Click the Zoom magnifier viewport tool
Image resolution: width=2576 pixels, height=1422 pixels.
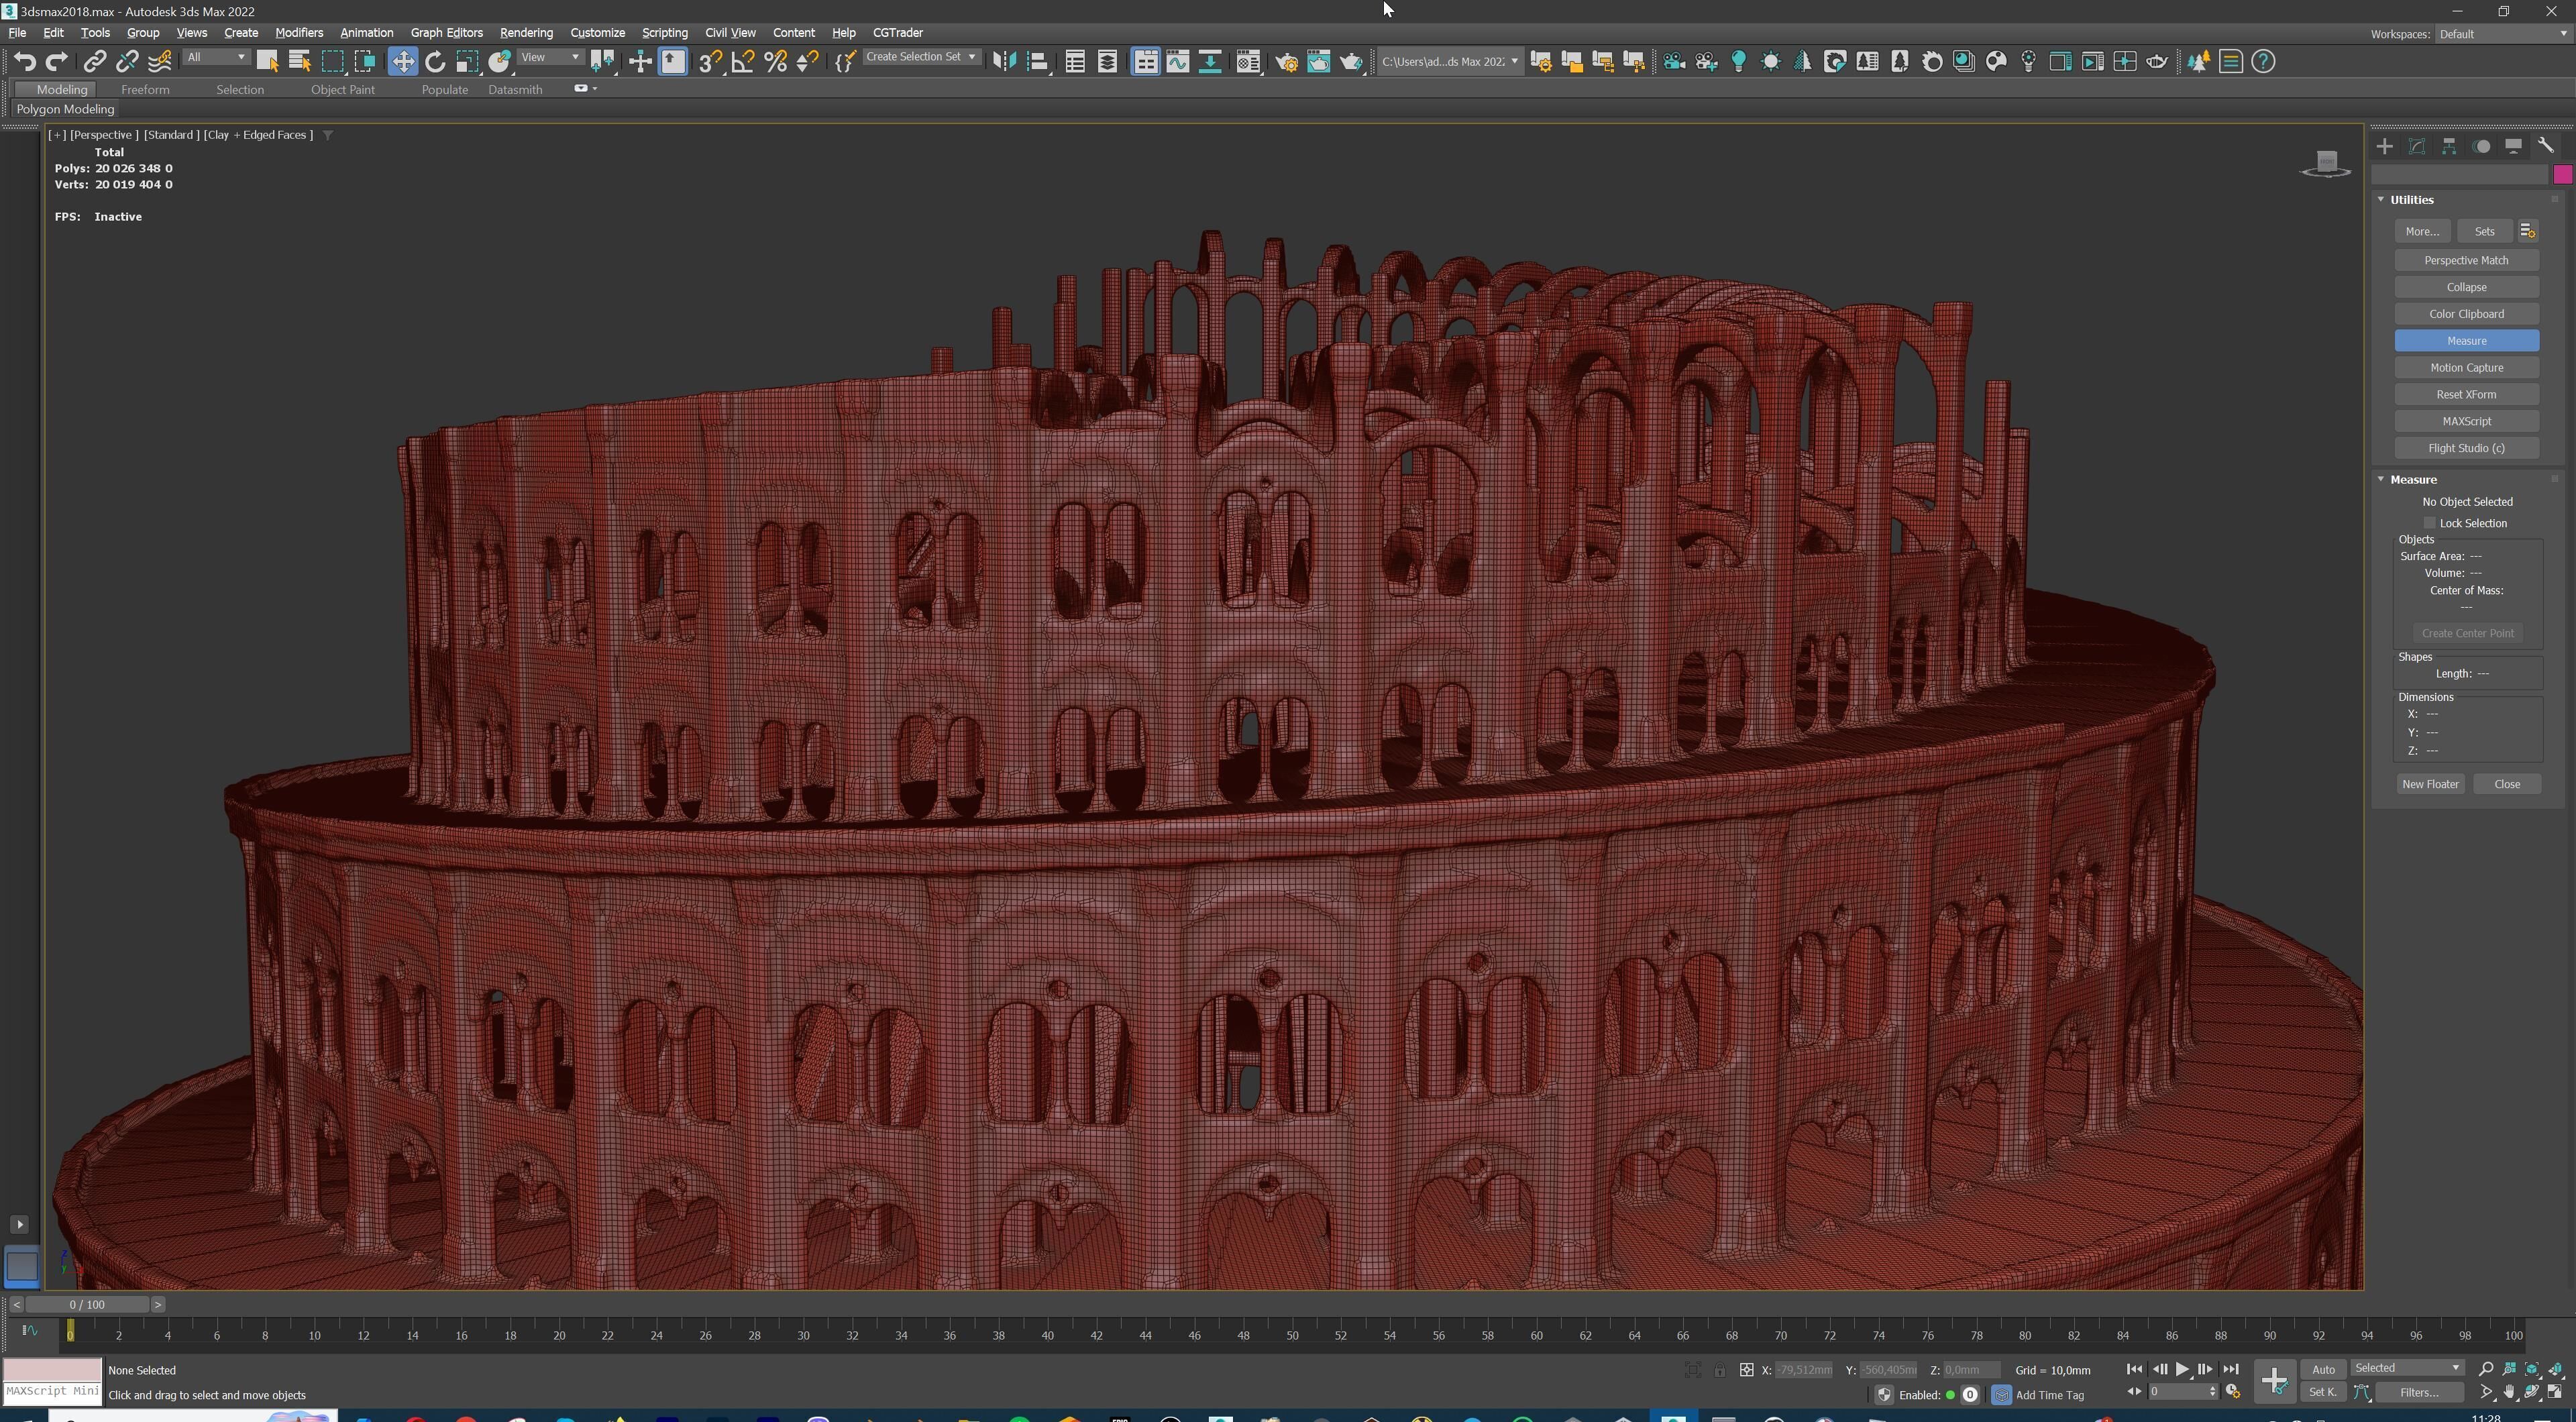pyautogui.click(x=2486, y=1369)
